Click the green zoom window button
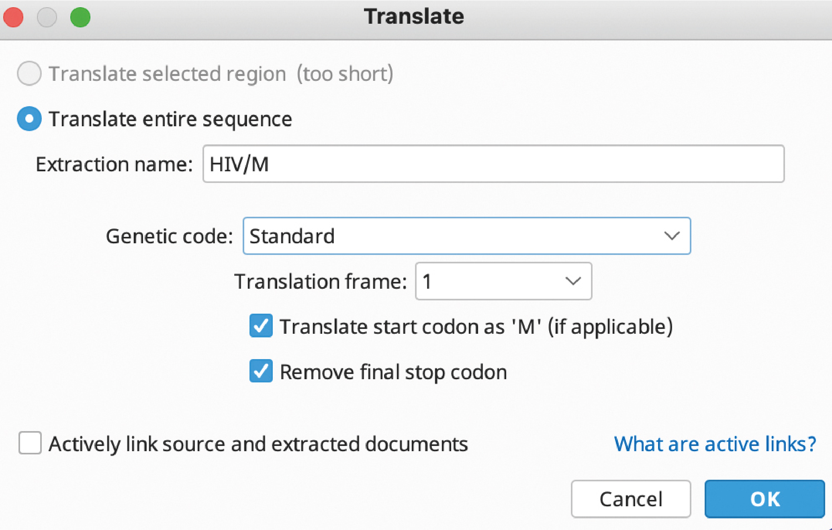This screenshot has width=832, height=530. coord(80,17)
